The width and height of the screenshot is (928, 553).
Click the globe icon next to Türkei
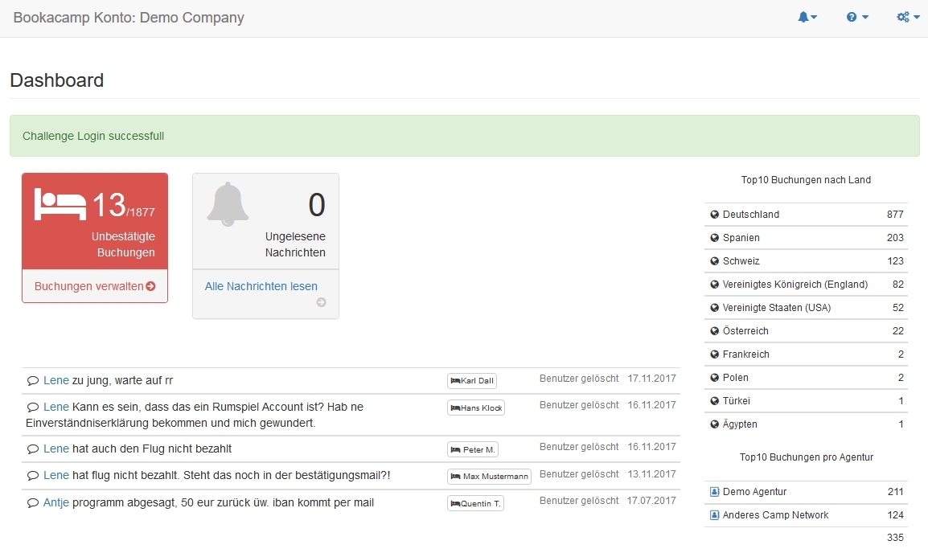pyautogui.click(x=714, y=401)
